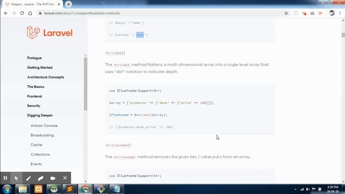Open XAMPP from the taskbar
This screenshot has width=345, height=194.
pyautogui.click(x=38, y=189)
